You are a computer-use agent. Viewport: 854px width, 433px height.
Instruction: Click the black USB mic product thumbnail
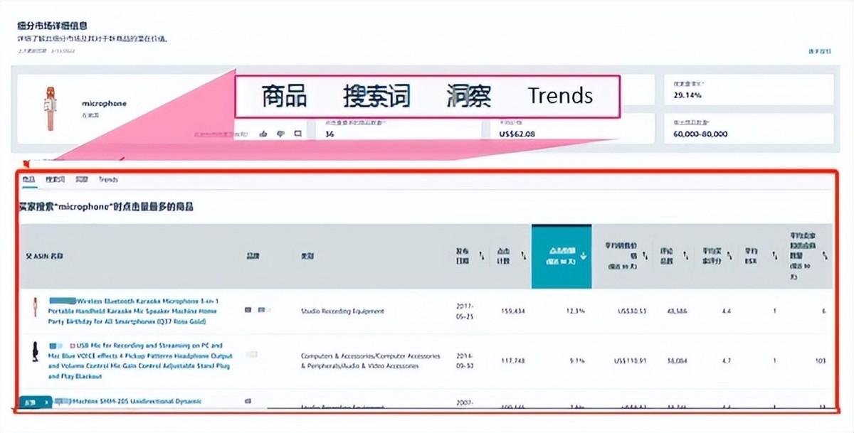tap(33, 353)
